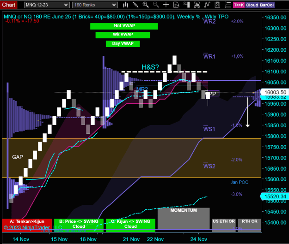This screenshot has width=289, height=244.
Task: Open the data box document icon
Action: tap(176, 5)
